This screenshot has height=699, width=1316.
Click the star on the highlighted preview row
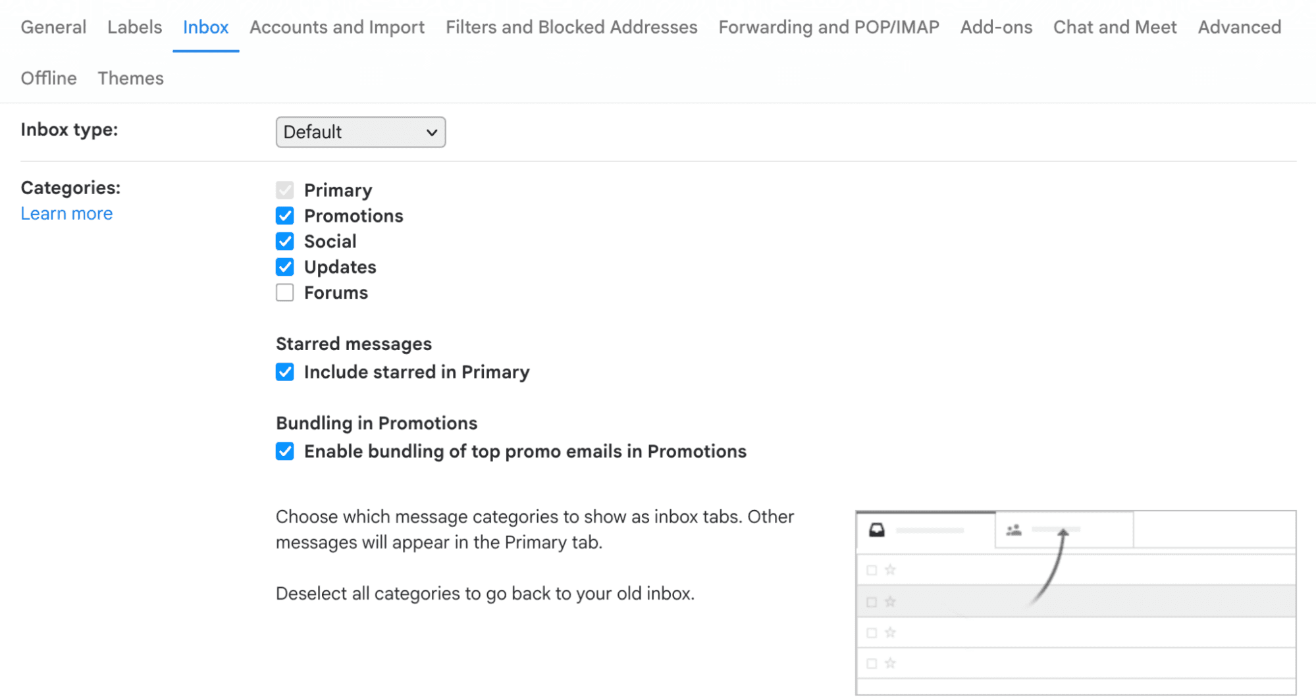[x=891, y=601]
